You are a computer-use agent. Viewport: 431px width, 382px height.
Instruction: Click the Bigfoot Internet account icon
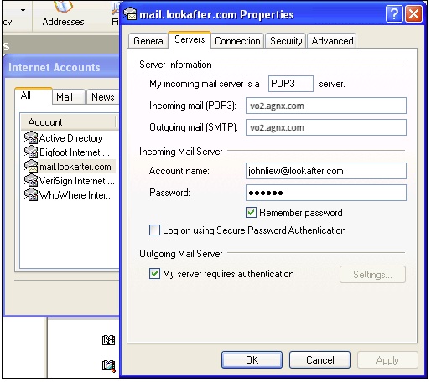click(x=31, y=152)
